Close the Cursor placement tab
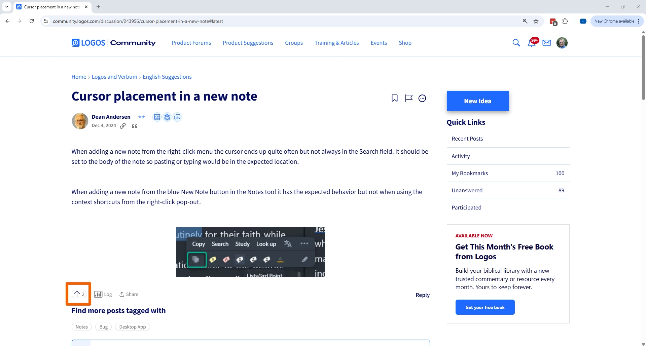 86,7
